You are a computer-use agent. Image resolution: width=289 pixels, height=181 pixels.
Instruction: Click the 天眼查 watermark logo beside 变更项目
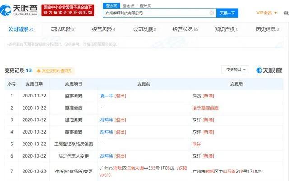pos(269,70)
